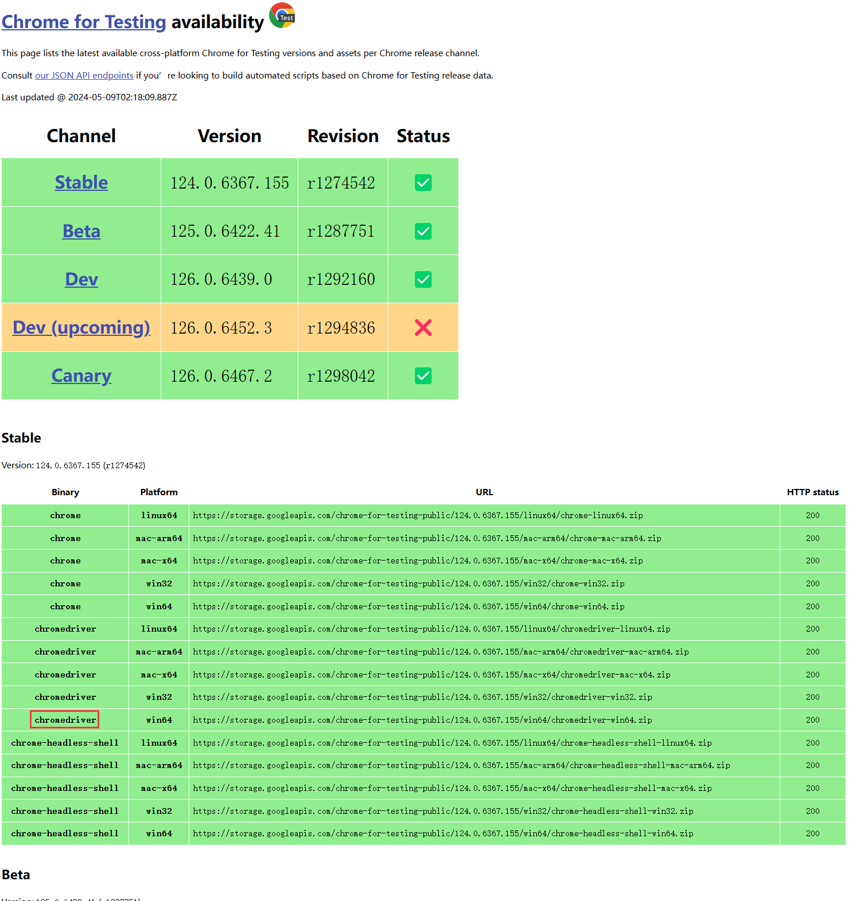
Task: Click the Chrome for Testing logo icon
Action: [x=282, y=15]
